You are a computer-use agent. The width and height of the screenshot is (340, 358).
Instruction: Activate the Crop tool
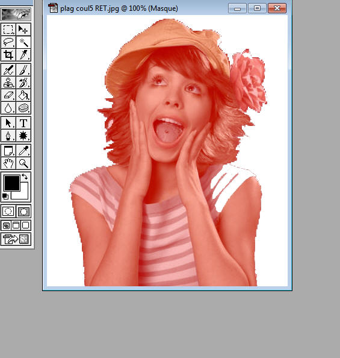coord(8,55)
